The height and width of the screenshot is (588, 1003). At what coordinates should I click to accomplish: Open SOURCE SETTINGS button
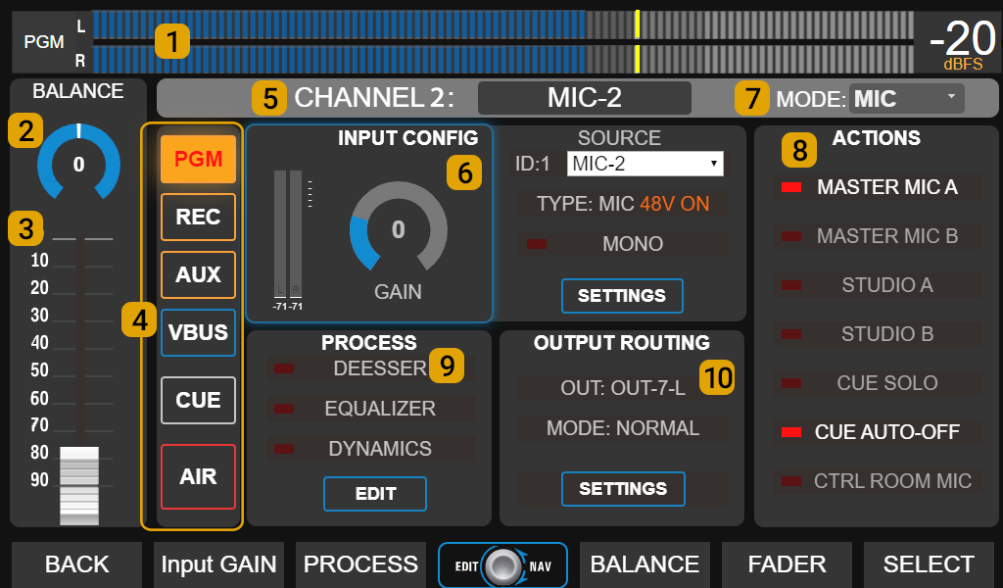tap(622, 296)
